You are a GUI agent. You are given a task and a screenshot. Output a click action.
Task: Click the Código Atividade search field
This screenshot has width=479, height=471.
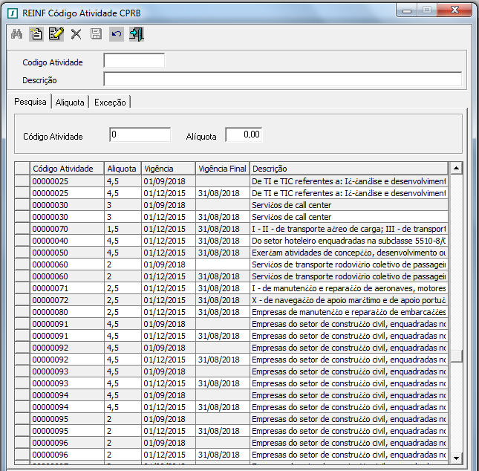pyautogui.click(x=140, y=135)
